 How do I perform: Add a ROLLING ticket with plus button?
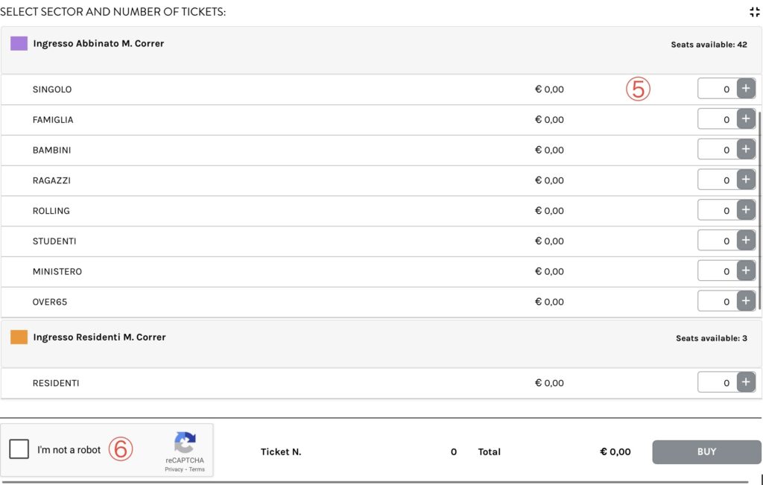(x=746, y=210)
